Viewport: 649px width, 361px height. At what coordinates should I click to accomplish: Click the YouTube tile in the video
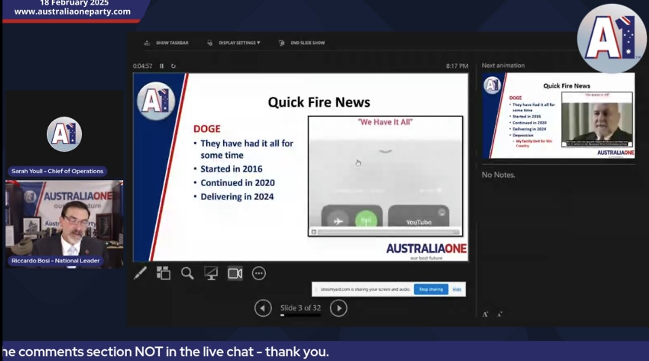point(418,217)
